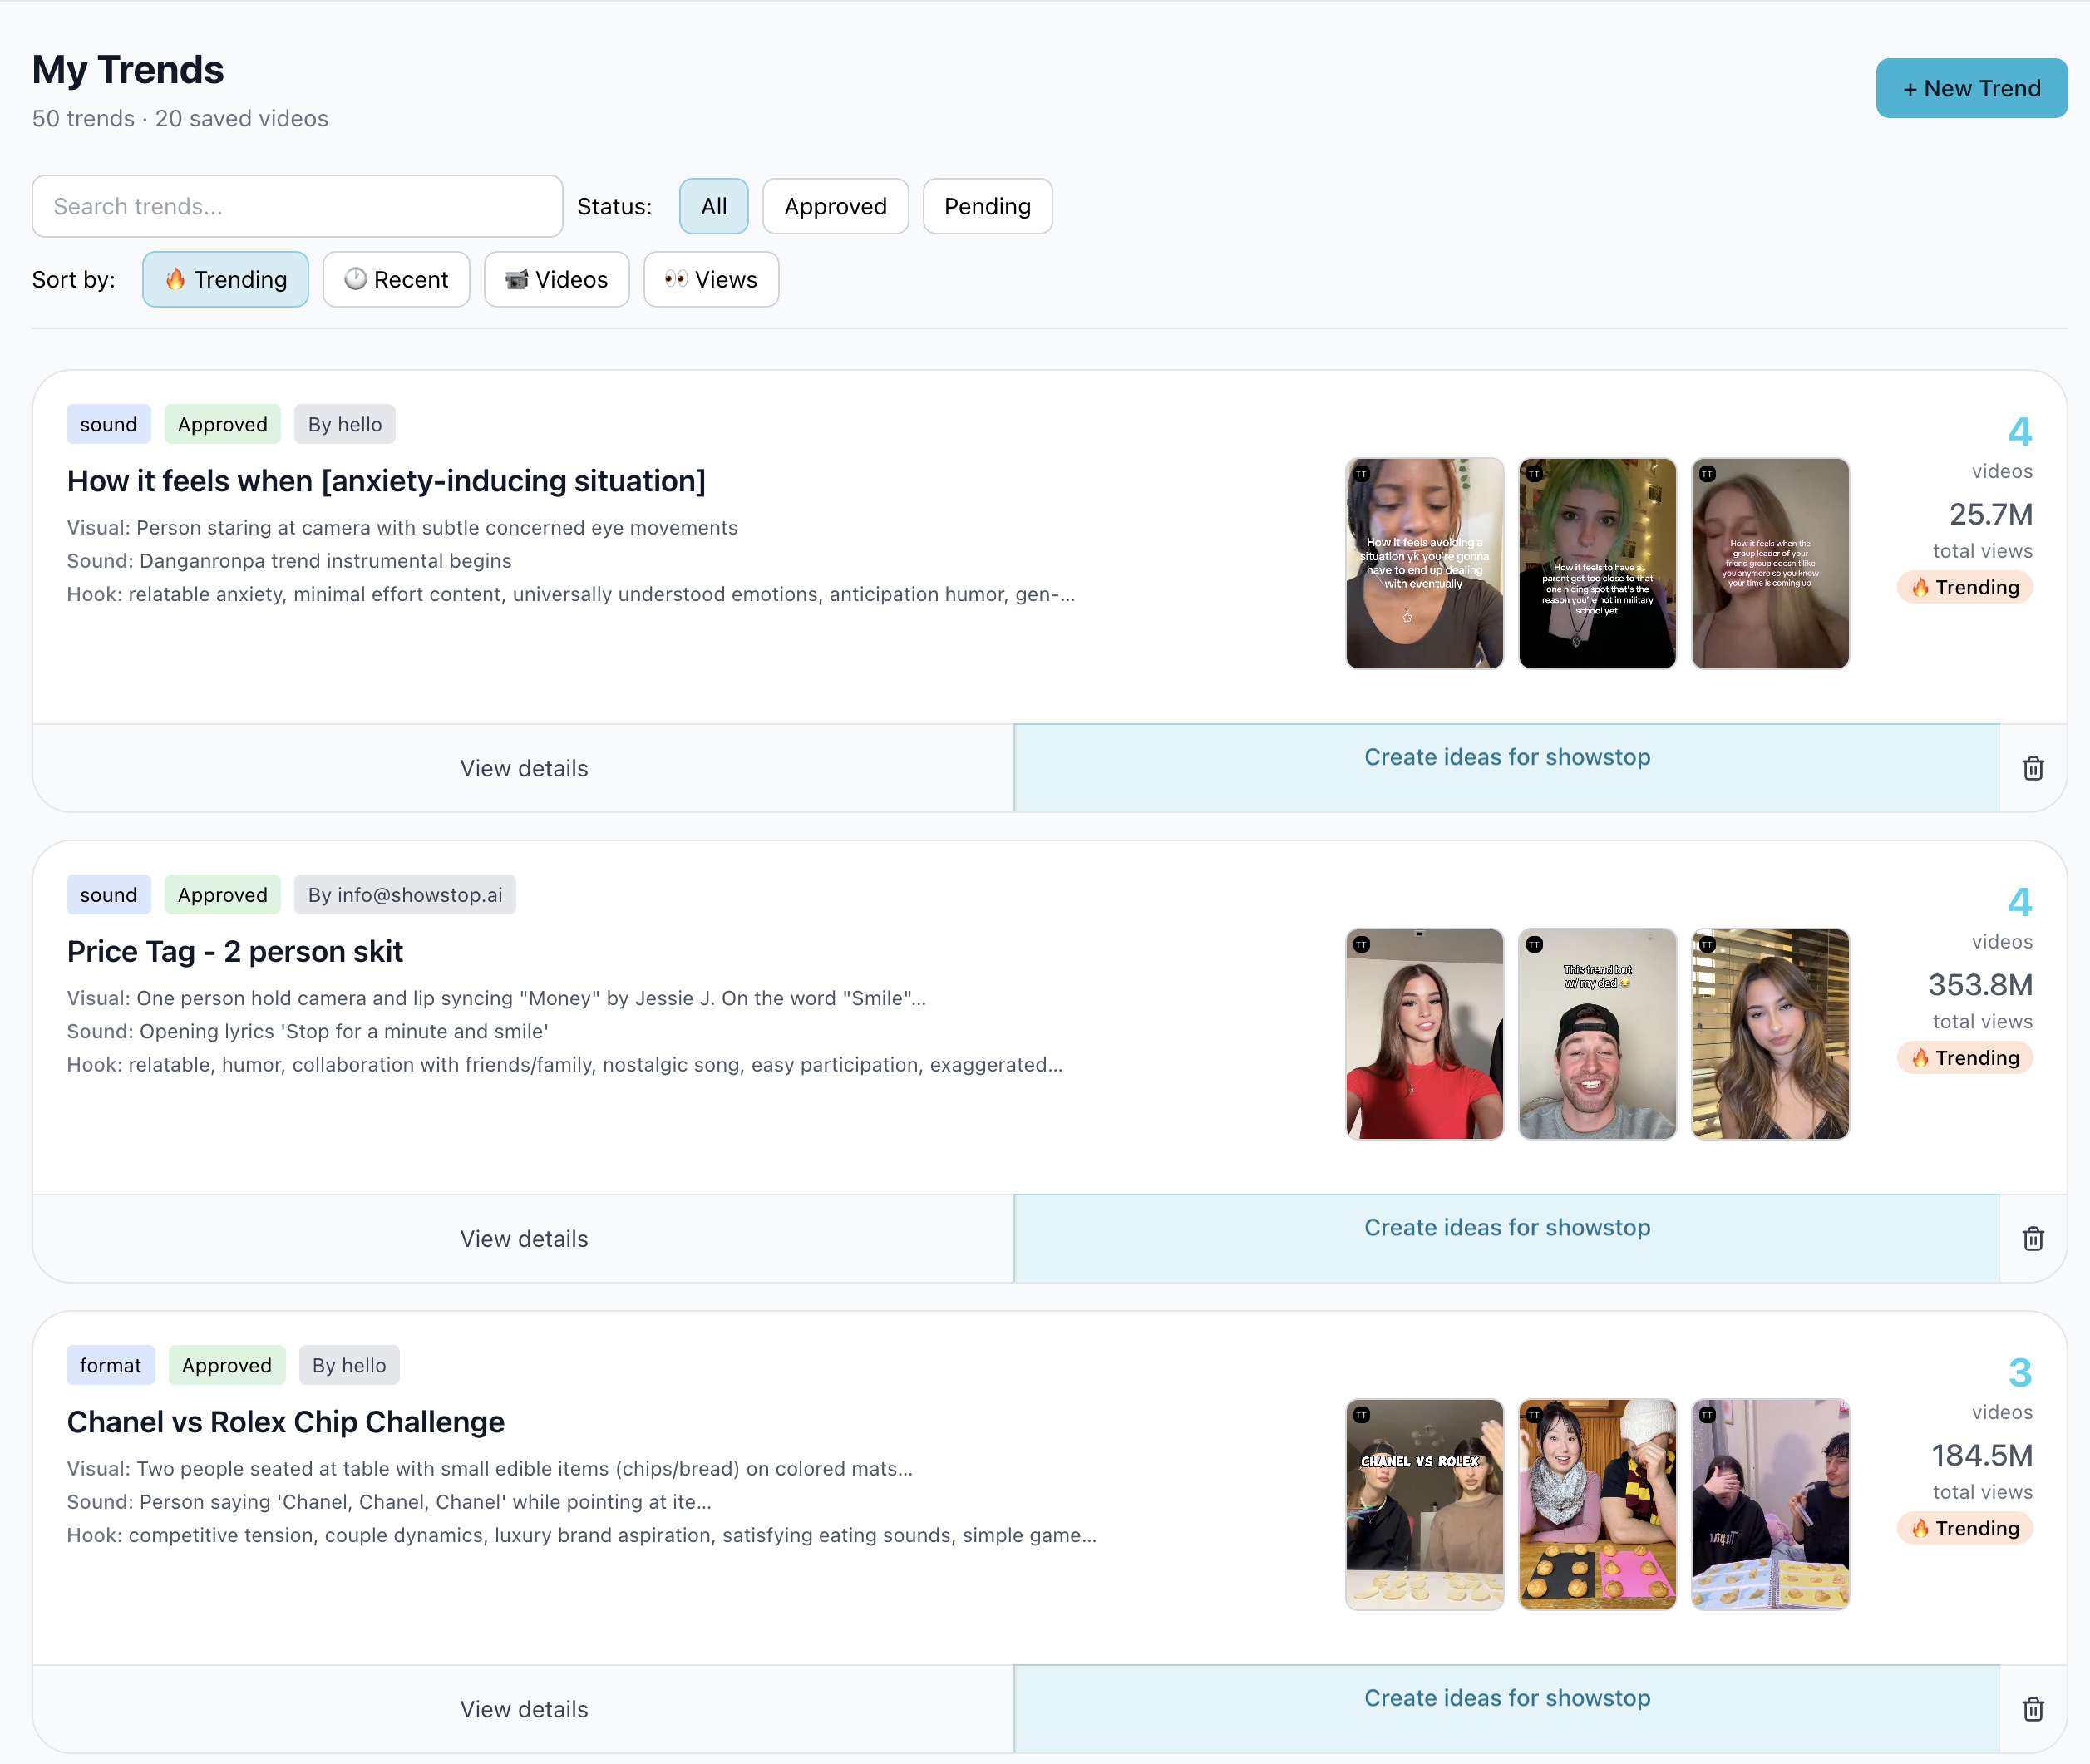Open the CHANEL VS ROLEX video thumbnail

1423,1504
